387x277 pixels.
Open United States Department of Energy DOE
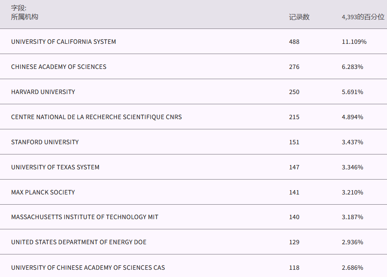coord(79,242)
